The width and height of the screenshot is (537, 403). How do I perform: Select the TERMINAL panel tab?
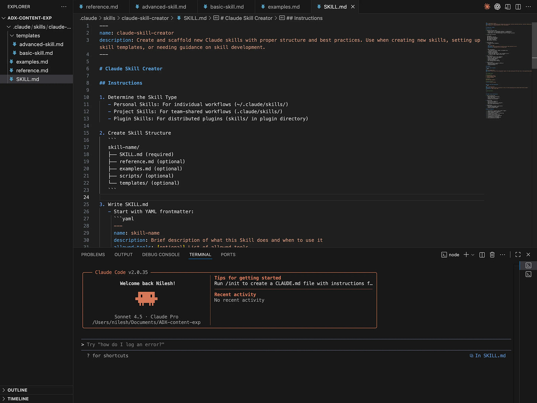(x=200, y=255)
